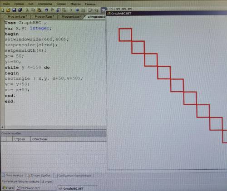The image size is (227, 191).
Task: Select the Список ошибок bottom tab
Action: 39,176
